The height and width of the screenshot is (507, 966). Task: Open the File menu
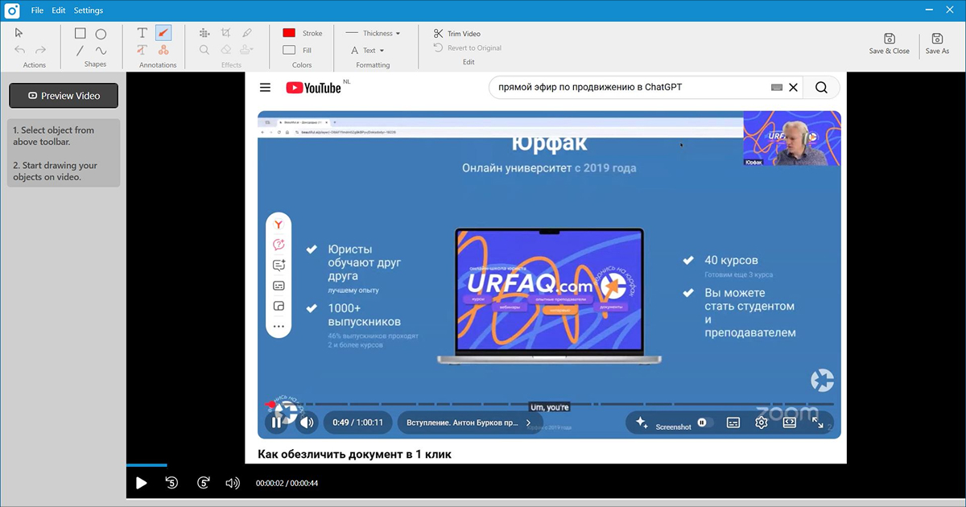(37, 10)
